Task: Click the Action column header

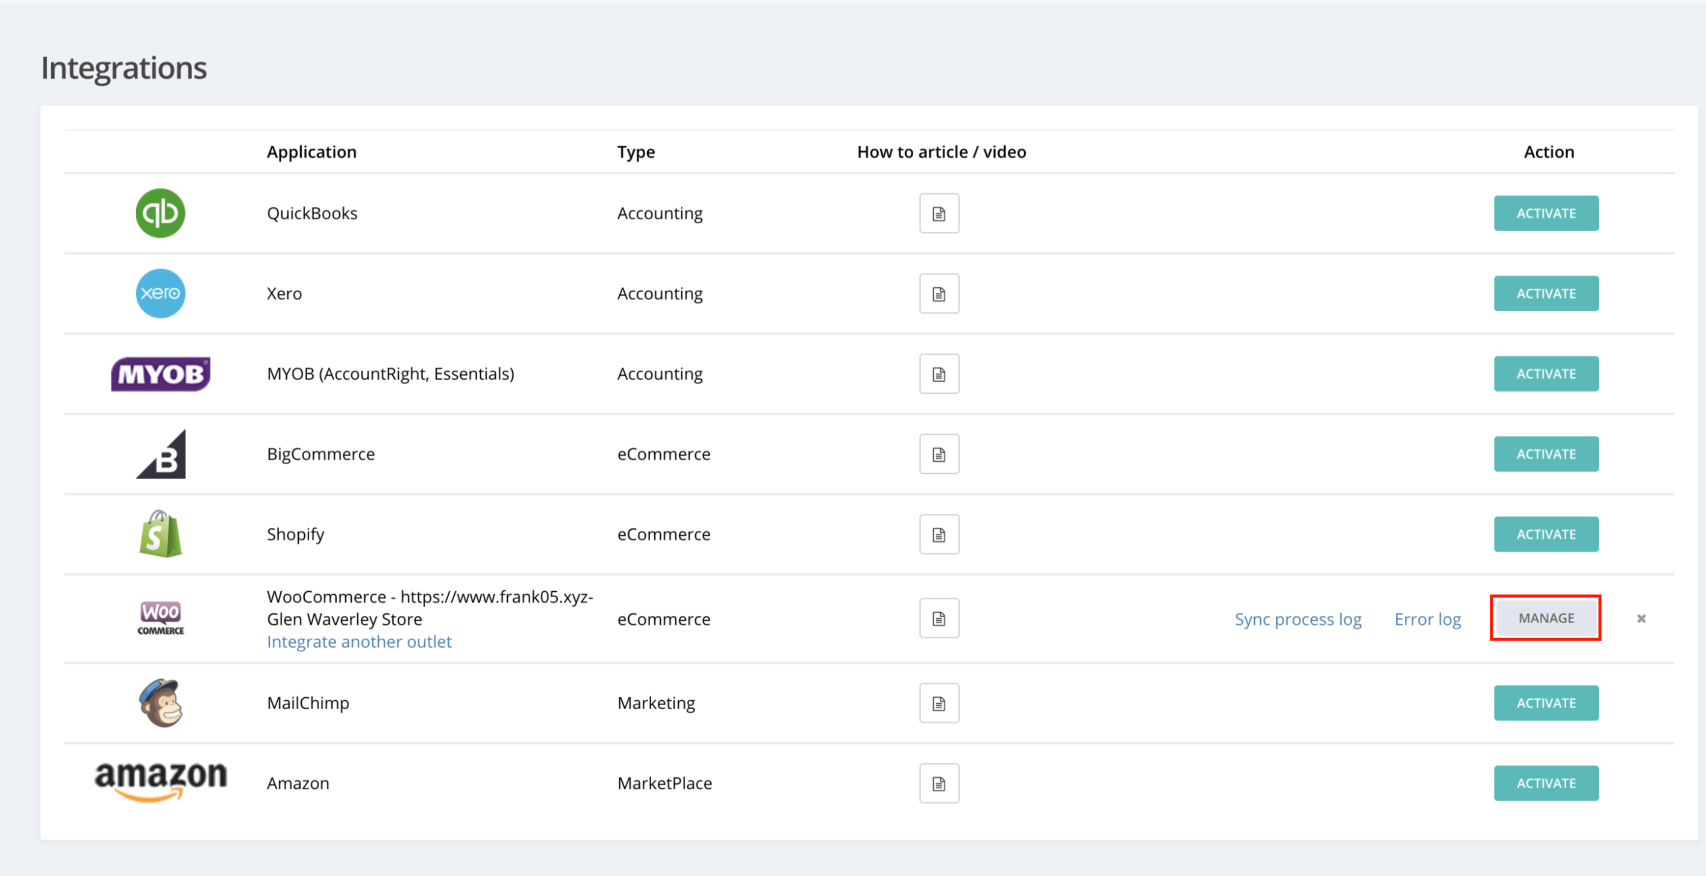Action: click(1549, 152)
